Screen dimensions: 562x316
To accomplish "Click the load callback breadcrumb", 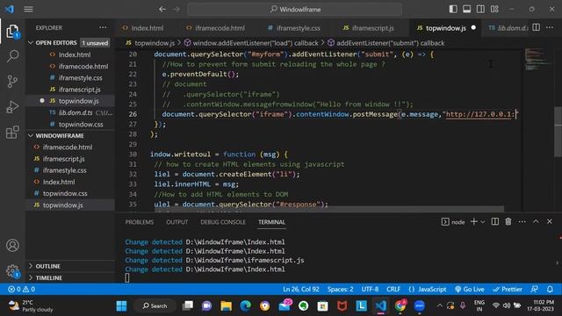I will tap(251, 43).
